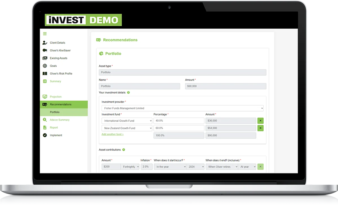Change the 2024 start year dropdown
Screen dimensions: 338x205
pyautogui.click(x=196, y=167)
